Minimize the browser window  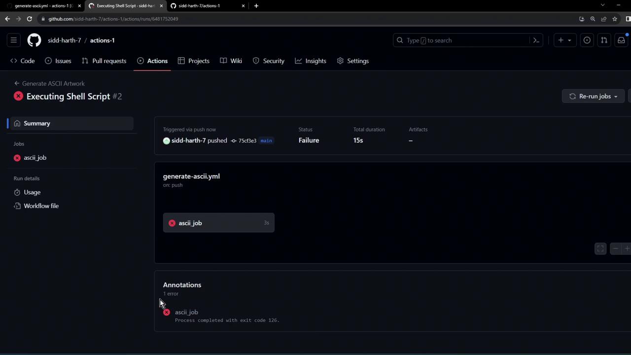pos(618,5)
